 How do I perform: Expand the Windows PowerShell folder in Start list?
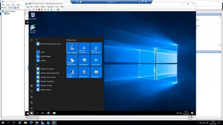point(49,81)
